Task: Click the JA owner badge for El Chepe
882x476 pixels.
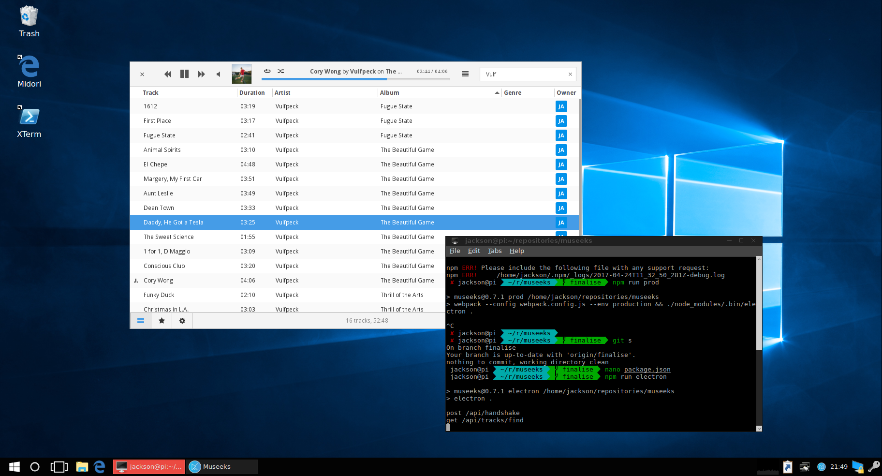Action: (561, 164)
